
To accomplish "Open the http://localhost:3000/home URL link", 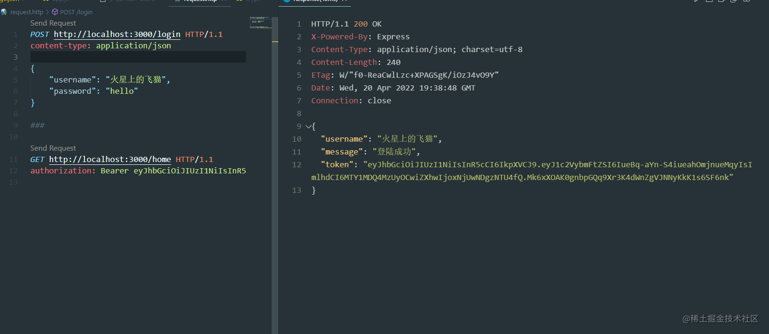I will (x=110, y=160).
